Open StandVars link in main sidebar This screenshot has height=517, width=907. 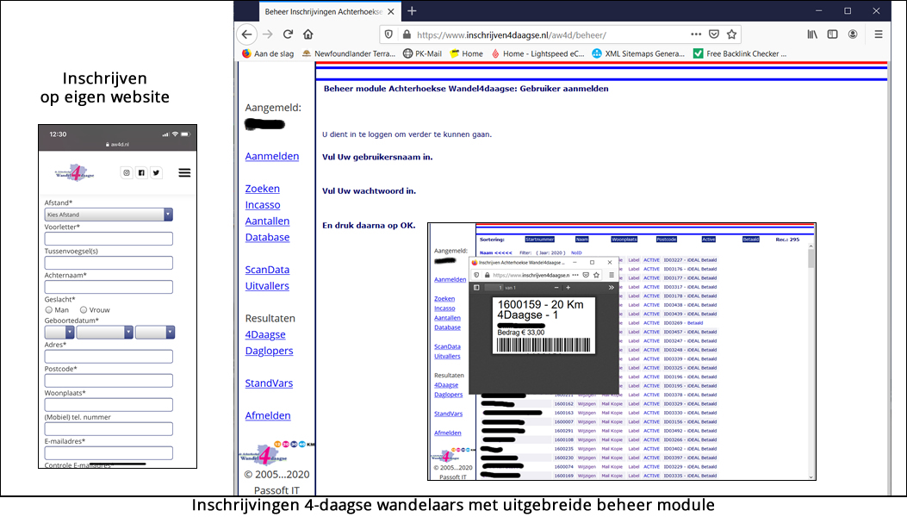(x=269, y=383)
